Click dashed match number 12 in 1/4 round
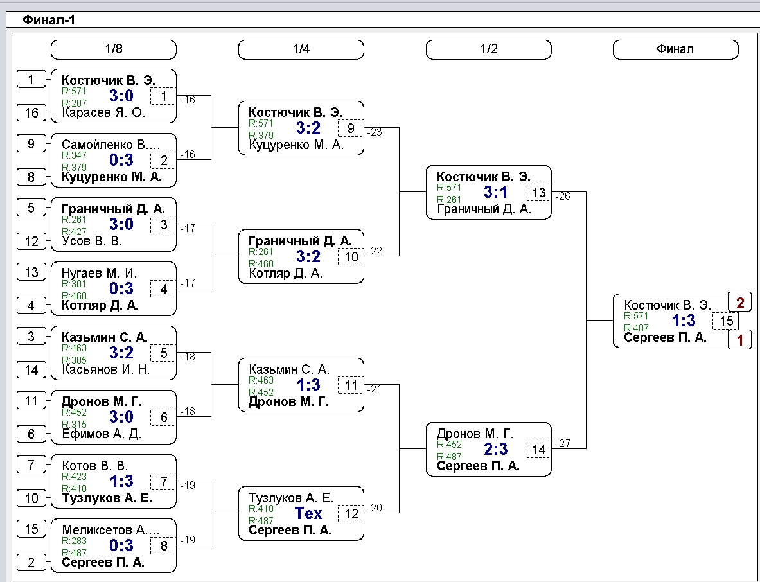The width and height of the screenshot is (760, 582). 351,514
